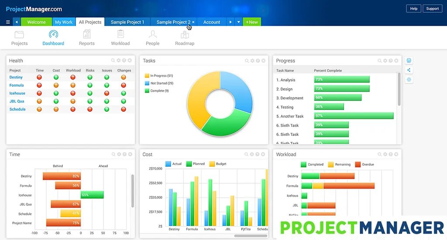The width and height of the screenshot is (447, 240).
Task: Open the Workload widget gear settings
Action: (x=385, y=154)
